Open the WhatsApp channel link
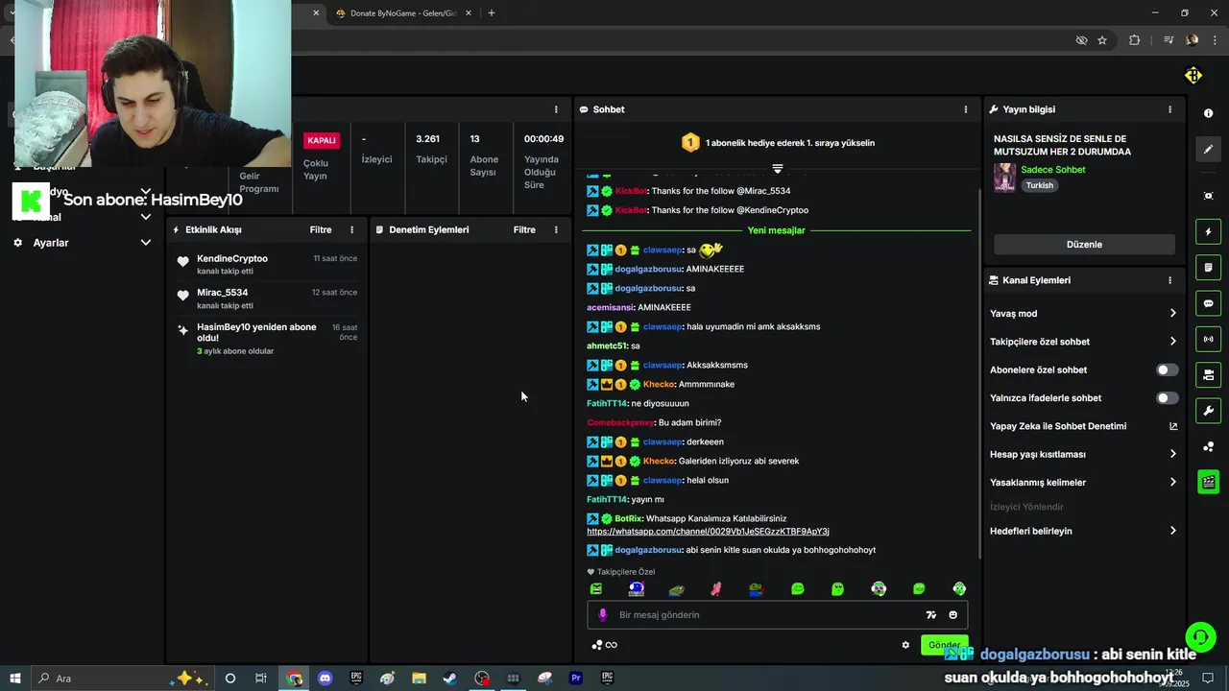The width and height of the screenshot is (1229, 691). pos(708,532)
